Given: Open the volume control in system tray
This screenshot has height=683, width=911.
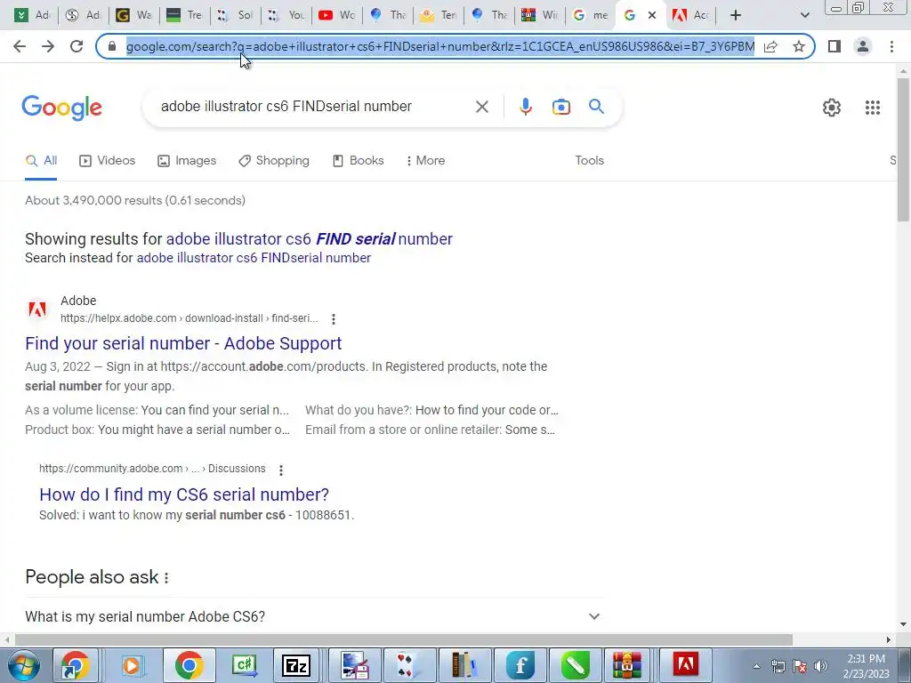Looking at the screenshot, I should click(821, 666).
